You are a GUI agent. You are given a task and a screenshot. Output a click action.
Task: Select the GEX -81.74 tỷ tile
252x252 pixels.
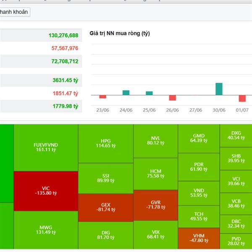(x=106, y=207)
